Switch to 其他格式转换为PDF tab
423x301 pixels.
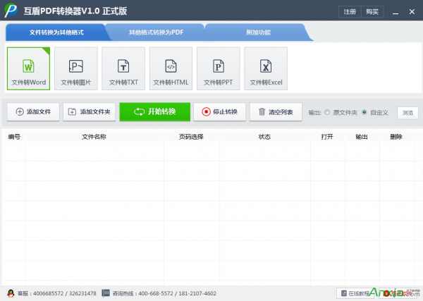tap(156, 32)
